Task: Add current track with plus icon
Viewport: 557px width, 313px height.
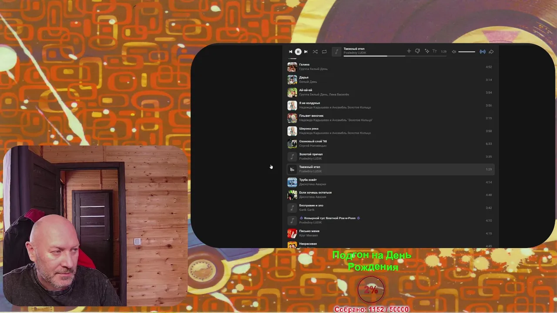Action: 409,51
